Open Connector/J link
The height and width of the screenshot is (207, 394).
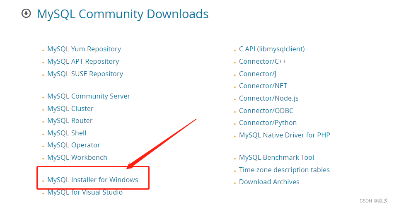coord(258,74)
